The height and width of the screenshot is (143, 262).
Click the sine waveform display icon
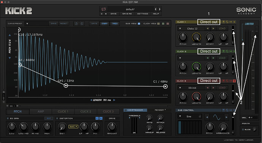click(217, 117)
